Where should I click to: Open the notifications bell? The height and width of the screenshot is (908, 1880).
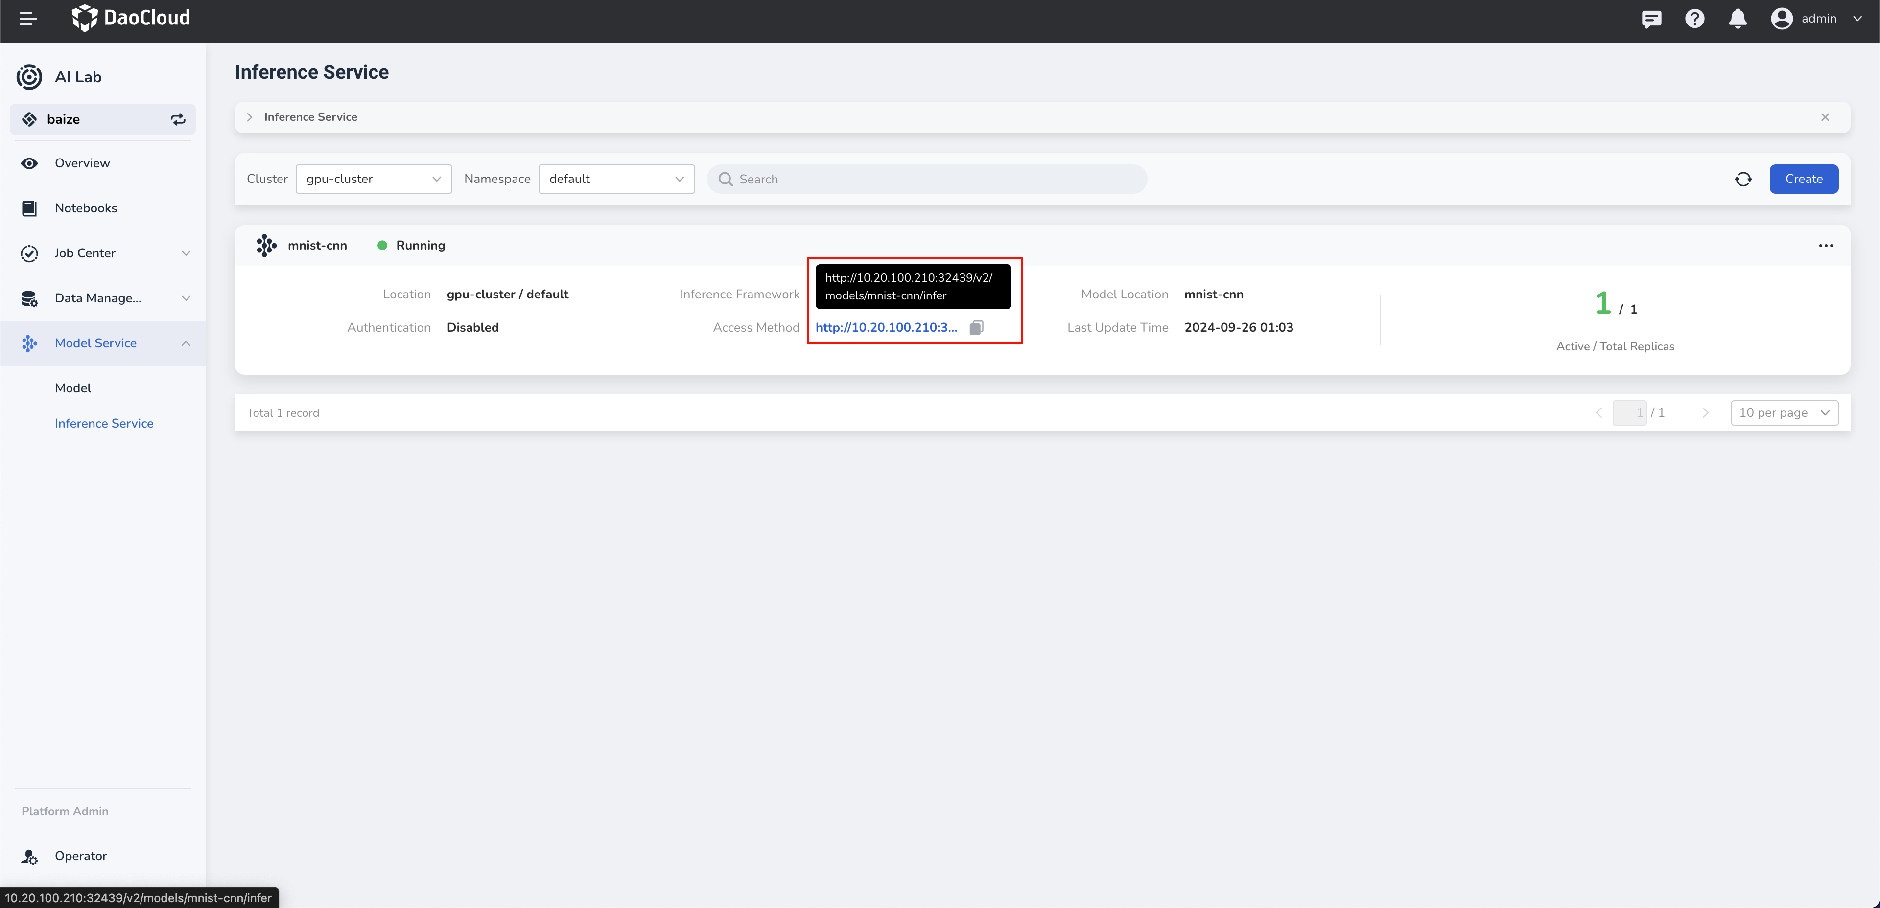tap(1738, 18)
